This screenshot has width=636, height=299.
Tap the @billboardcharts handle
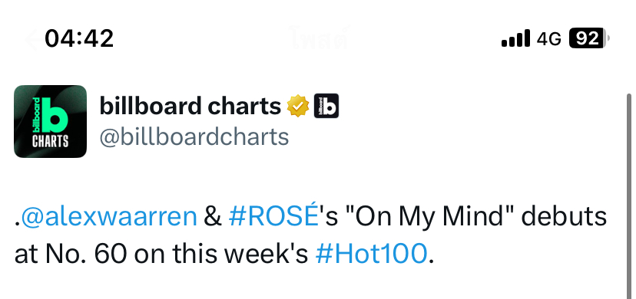194,136
